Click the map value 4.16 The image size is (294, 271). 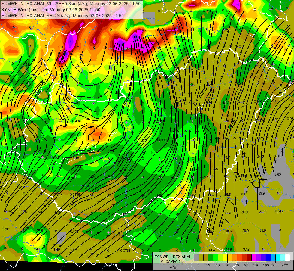coord(76,157)
